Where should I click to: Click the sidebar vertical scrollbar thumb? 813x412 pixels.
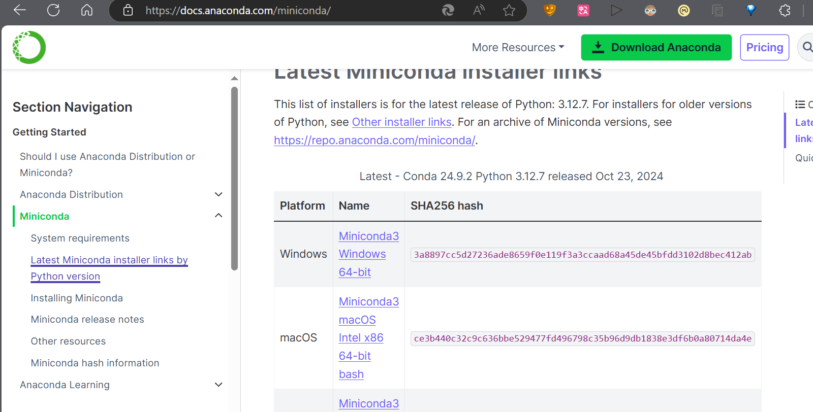click(x=234, y=178)
